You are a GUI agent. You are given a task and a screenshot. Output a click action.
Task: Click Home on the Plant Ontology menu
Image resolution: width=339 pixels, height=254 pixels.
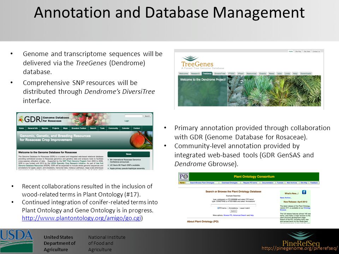pos(182,183)
